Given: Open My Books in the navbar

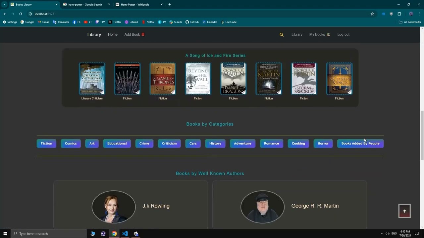Looking at the screenshot, I should 319,35.
